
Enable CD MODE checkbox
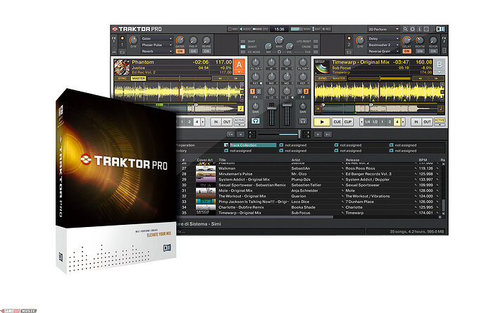tap(243, 52)
